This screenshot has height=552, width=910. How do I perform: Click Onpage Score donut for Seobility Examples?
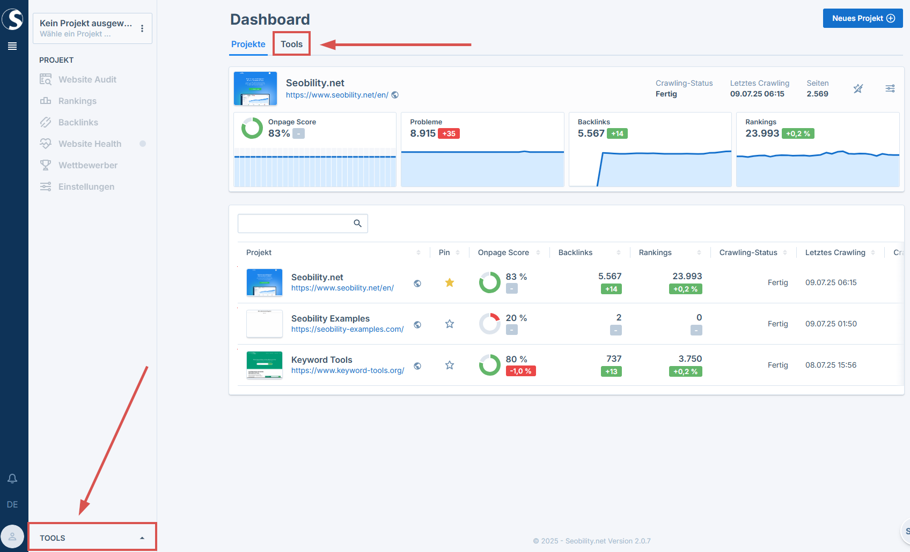[490, 324]
